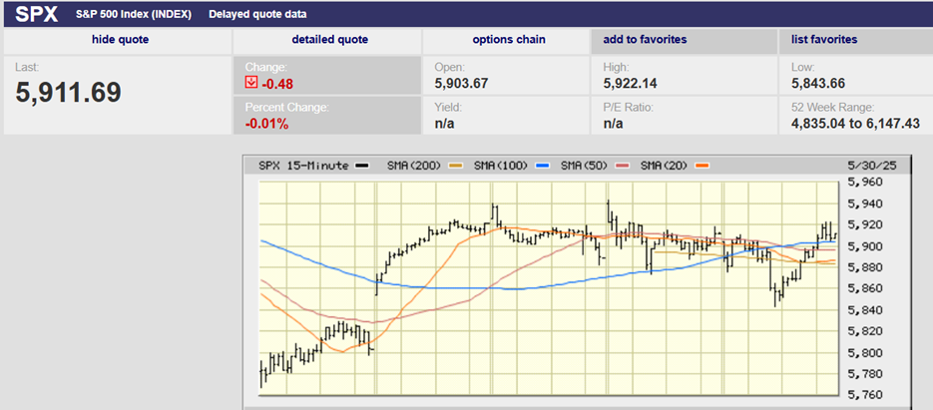933x410 pixels.
Task: Click the SPX 15-Minute chart legend label
Action: tap(303, 166)
